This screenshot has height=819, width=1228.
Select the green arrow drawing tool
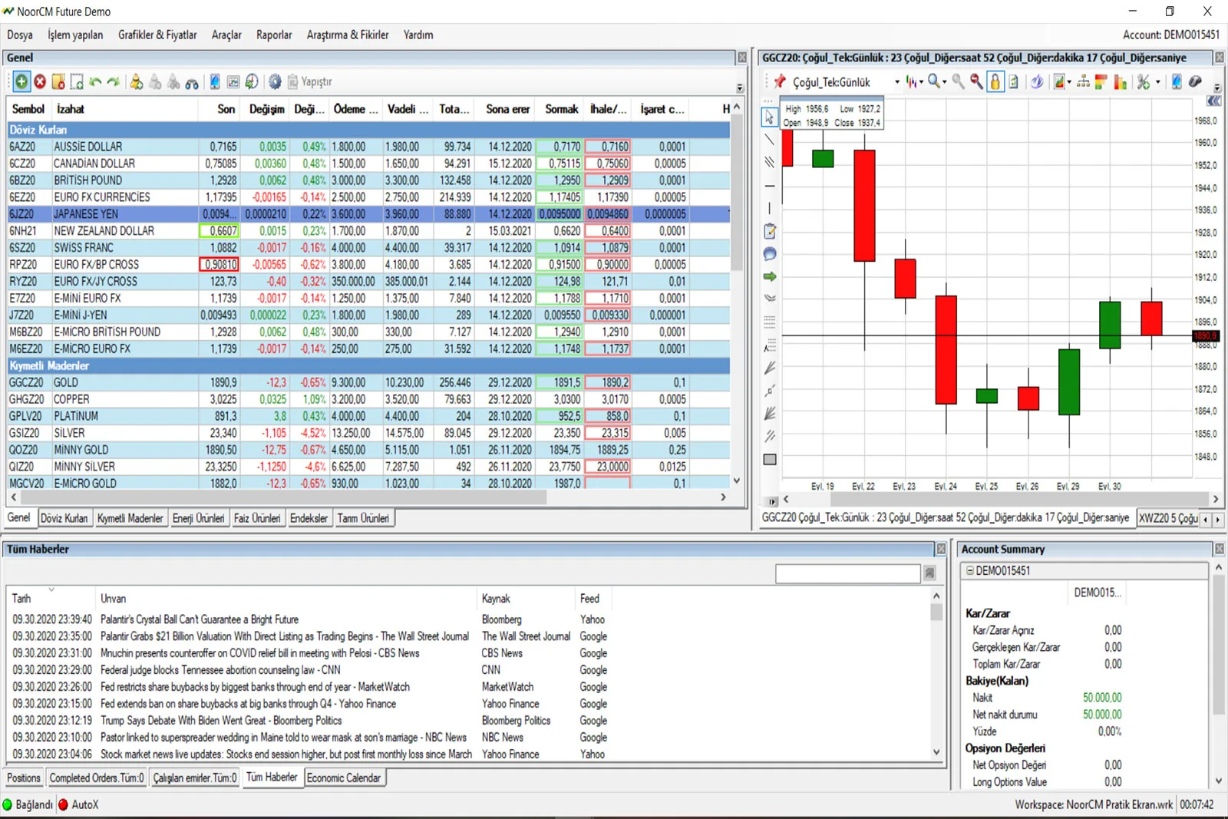pyautogui.click(x=770, y=276)
